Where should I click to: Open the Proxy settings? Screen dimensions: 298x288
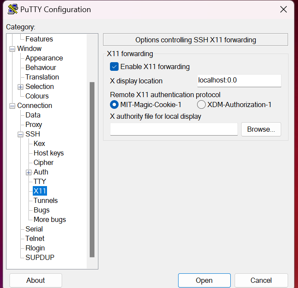(34, 125)
